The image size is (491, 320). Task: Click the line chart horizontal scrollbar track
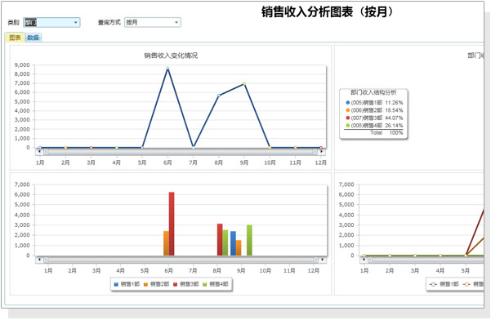(181, 151)
